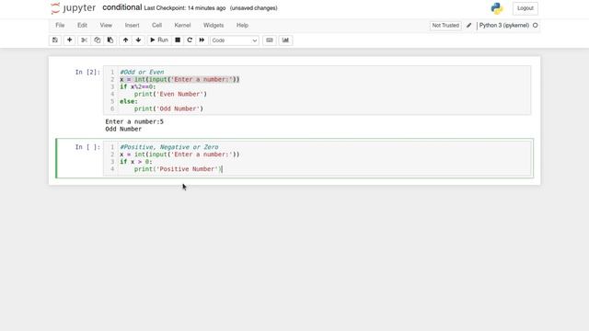589x331 pixels.
Task: Open the command palette keyboard icon
Action: (270, 40)
